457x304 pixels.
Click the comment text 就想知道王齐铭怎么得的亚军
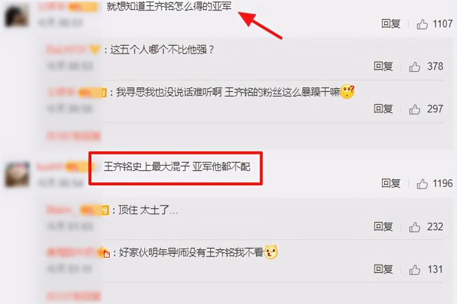(x=168, y=7)
